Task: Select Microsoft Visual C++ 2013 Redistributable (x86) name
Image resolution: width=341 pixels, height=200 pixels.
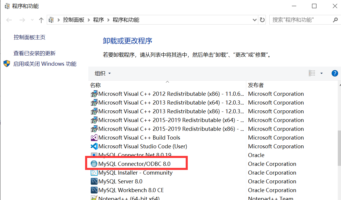Action: [x=171, y=112]
